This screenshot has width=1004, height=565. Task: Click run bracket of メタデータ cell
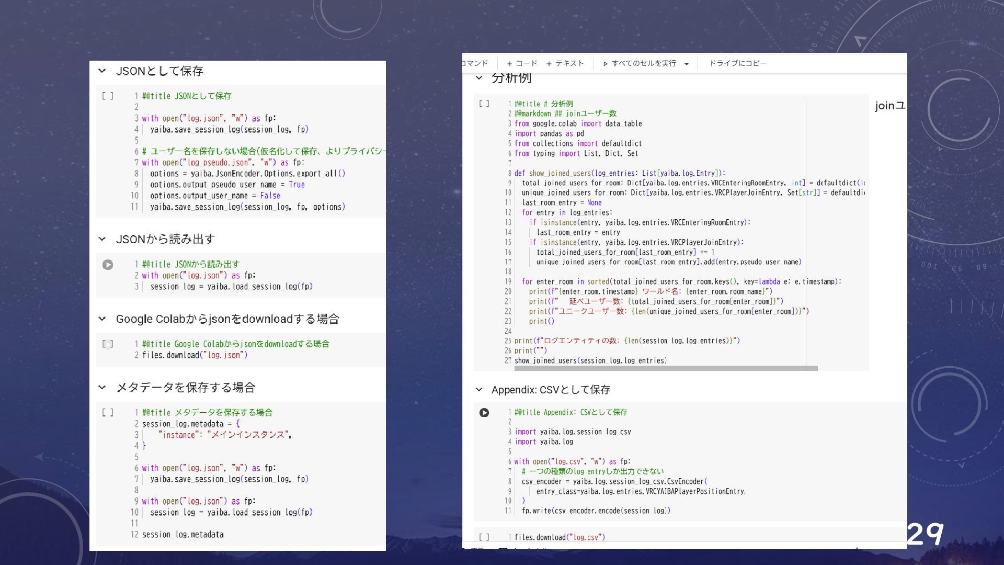(107, 412)
